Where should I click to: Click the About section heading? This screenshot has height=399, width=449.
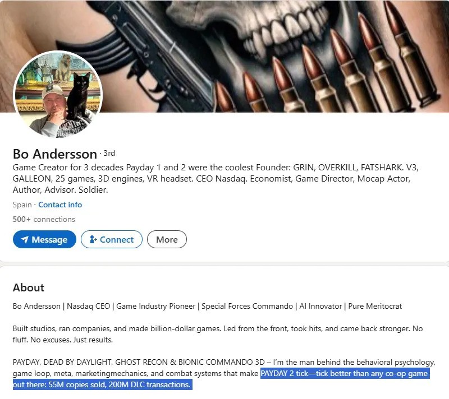click(29, 287)
